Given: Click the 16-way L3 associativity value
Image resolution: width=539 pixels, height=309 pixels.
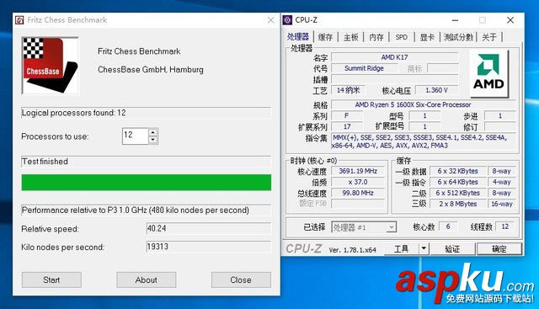Looking at the screenshot, I should point(502,204).
